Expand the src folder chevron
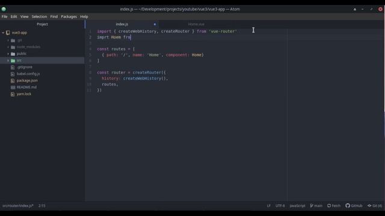 (x=8, y=61)
